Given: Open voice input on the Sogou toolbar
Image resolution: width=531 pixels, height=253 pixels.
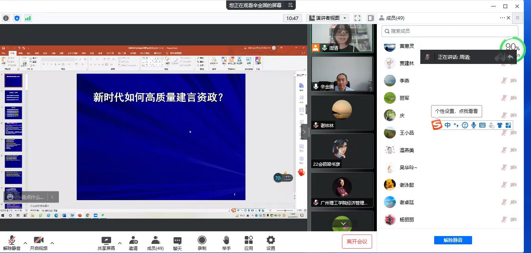Looking at the screenshot, I should [x=473, y=125].
